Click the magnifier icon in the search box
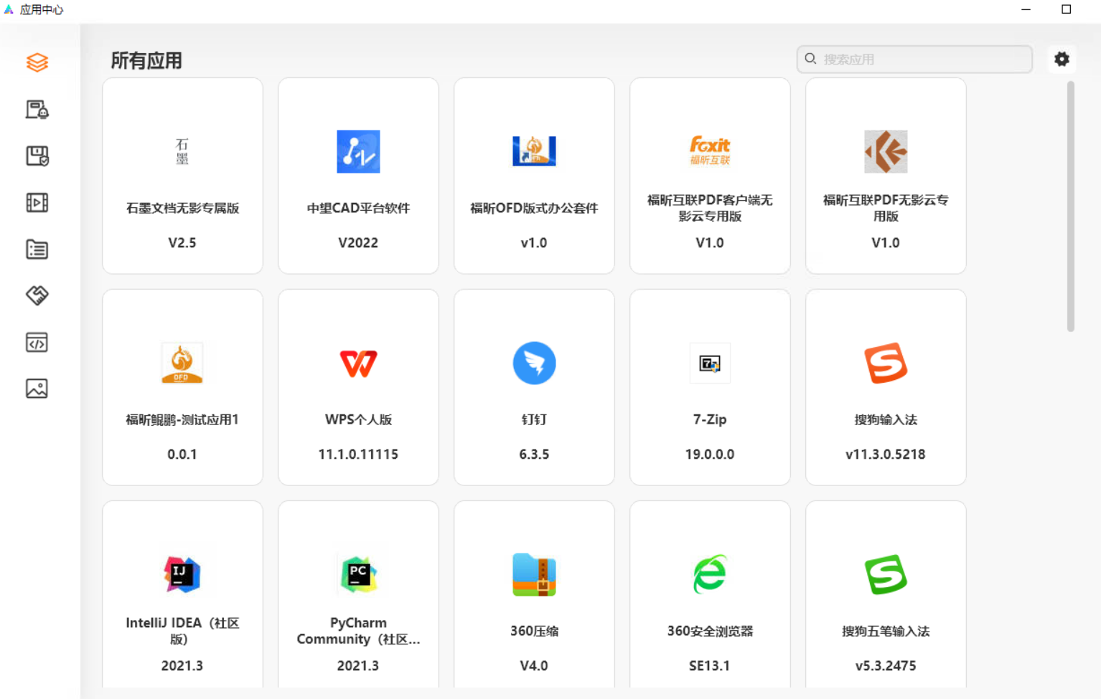Image resolution: width=1101 pixels, height=699 pixels. coord(810,59)
